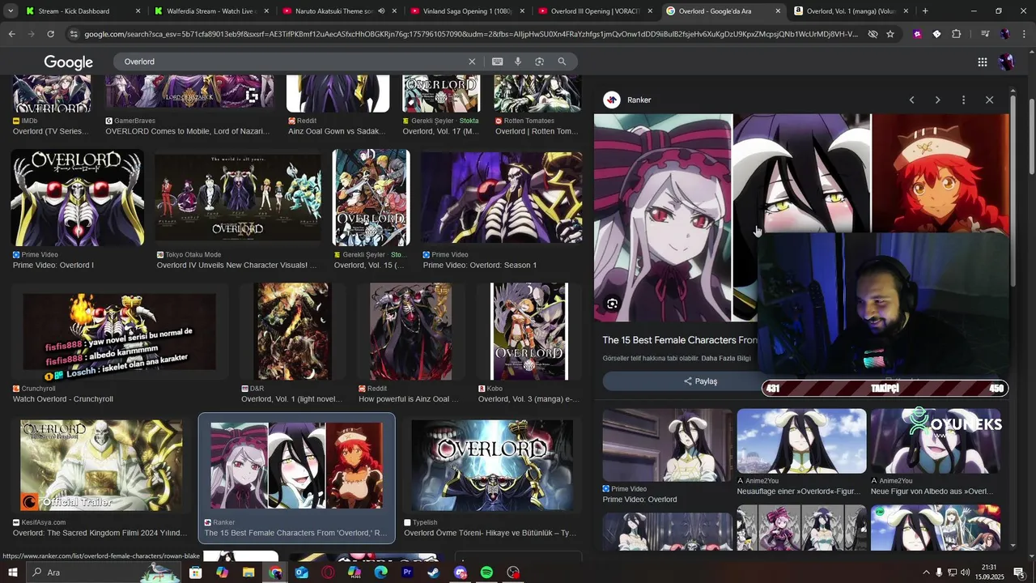The width and height of the screenshot is (1036, 583).
Task: Open the Watch Overlord - Crunchyroll result
Action: [x=119, y=332]
